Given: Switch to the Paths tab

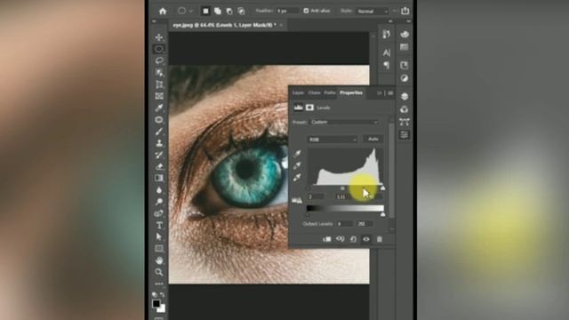Looking at the screenshot, I should pos(330,92).
